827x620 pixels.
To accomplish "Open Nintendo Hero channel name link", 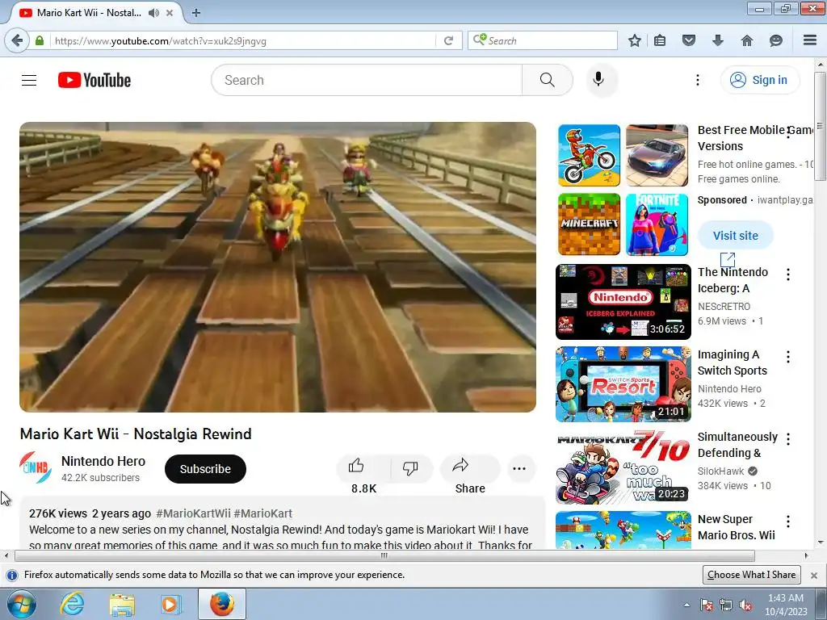I will (x=103, y=461).
